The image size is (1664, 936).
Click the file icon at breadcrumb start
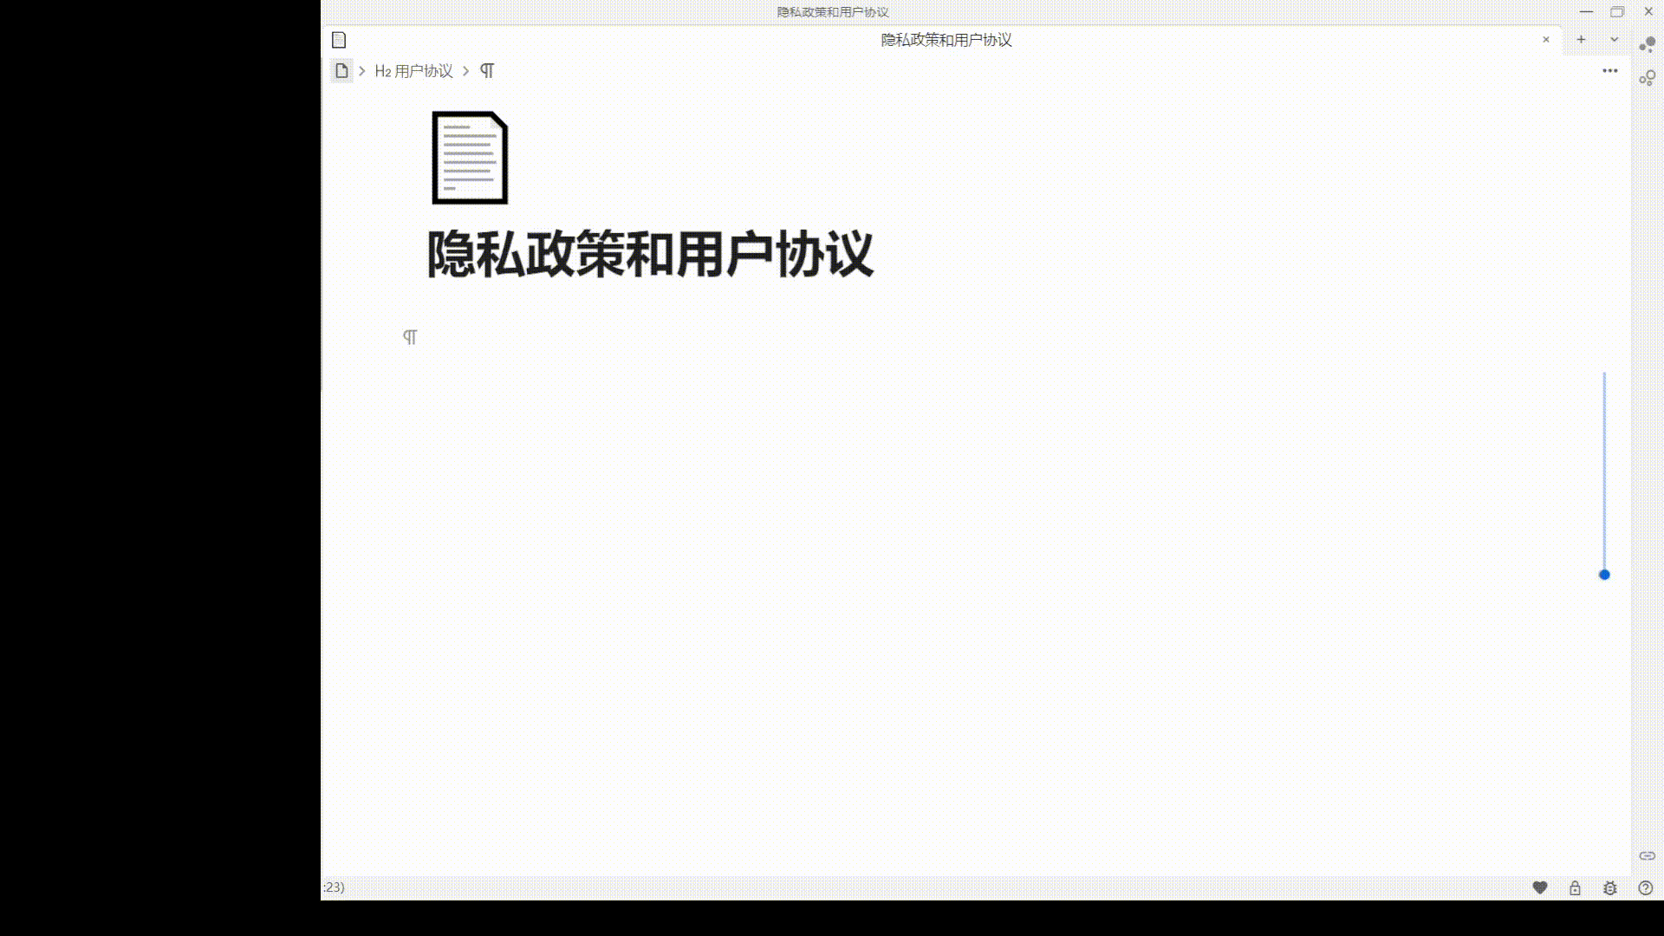(341, 71)
